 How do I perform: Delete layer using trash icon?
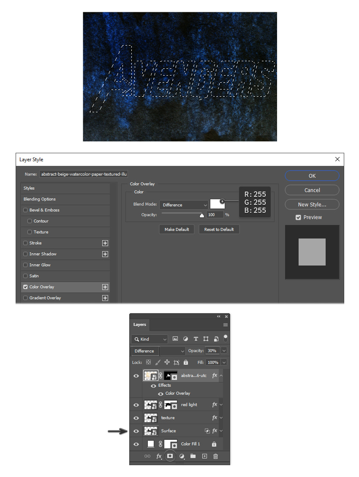tap(215, 456)
